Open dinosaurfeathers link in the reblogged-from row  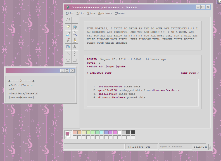pyautogui.click(x=165, y=90)
